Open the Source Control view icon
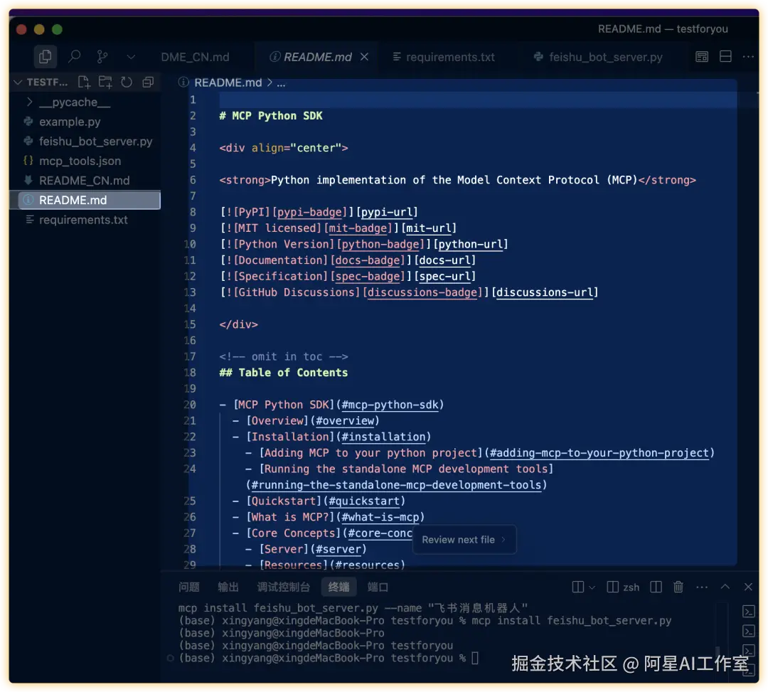768x692 pixels. click(x=102, y=57)
